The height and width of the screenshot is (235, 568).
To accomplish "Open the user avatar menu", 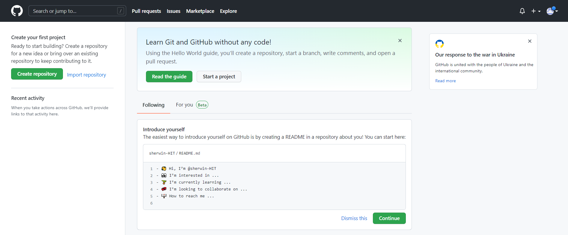I will [x=552, y=11].
